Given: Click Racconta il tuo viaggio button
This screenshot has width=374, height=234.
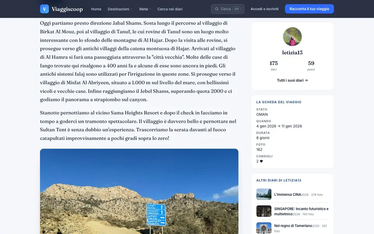Looking at the screenshot, I should point(309,9).
